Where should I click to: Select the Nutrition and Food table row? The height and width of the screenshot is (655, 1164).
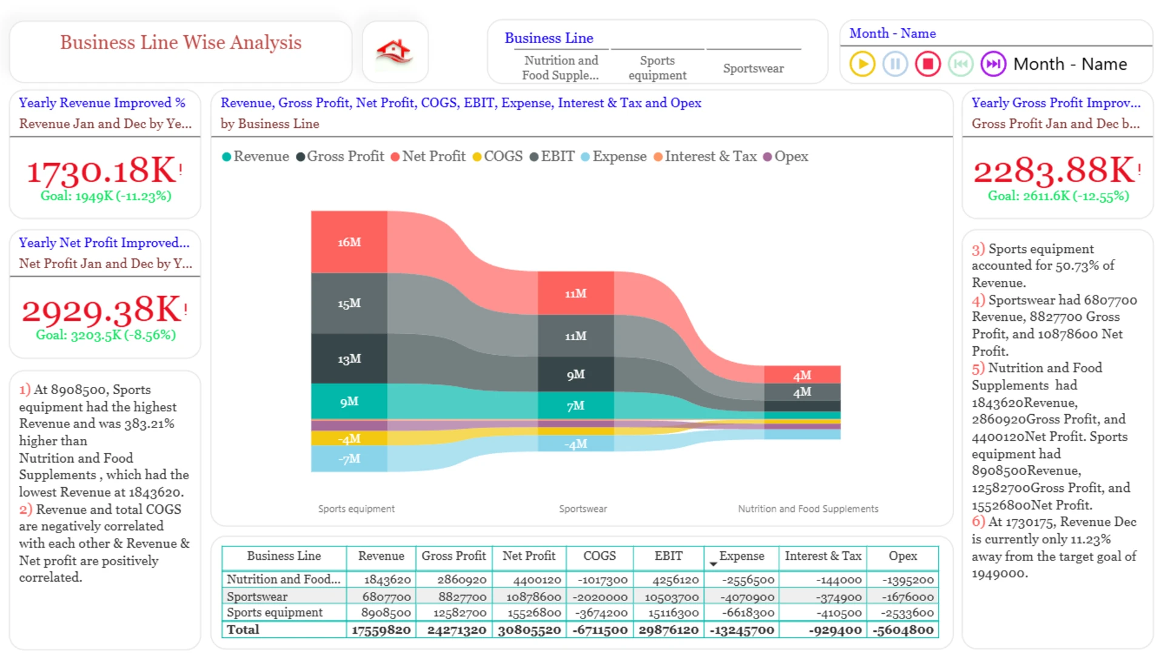click(580, 579)
